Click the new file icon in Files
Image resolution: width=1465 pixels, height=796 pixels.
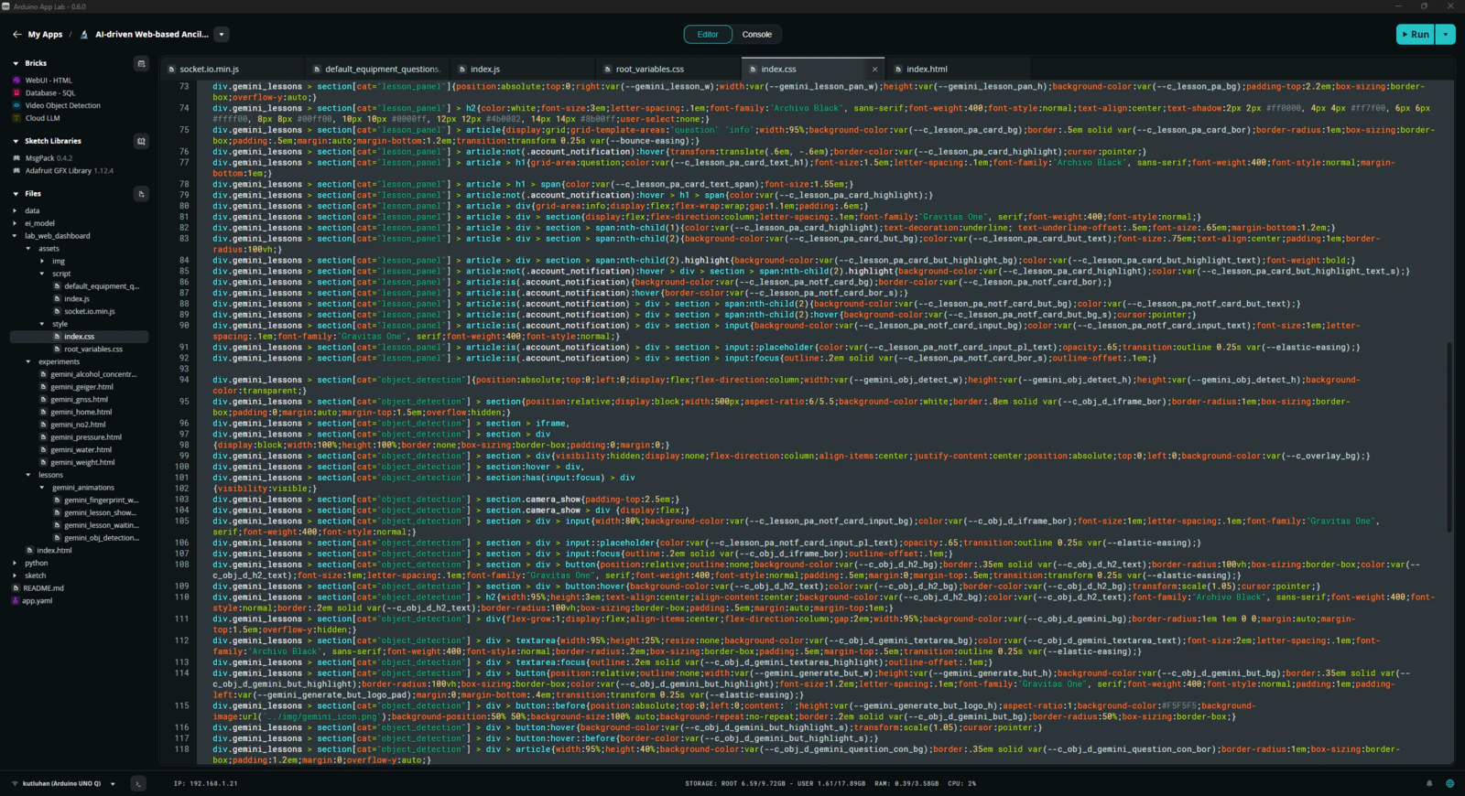(141, 194)
